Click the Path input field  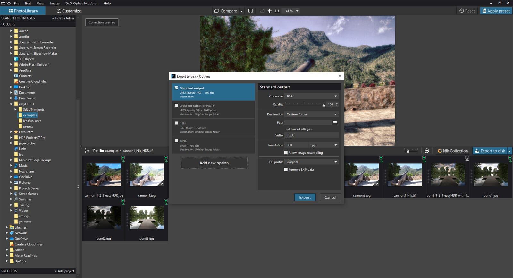coord(308,122)
